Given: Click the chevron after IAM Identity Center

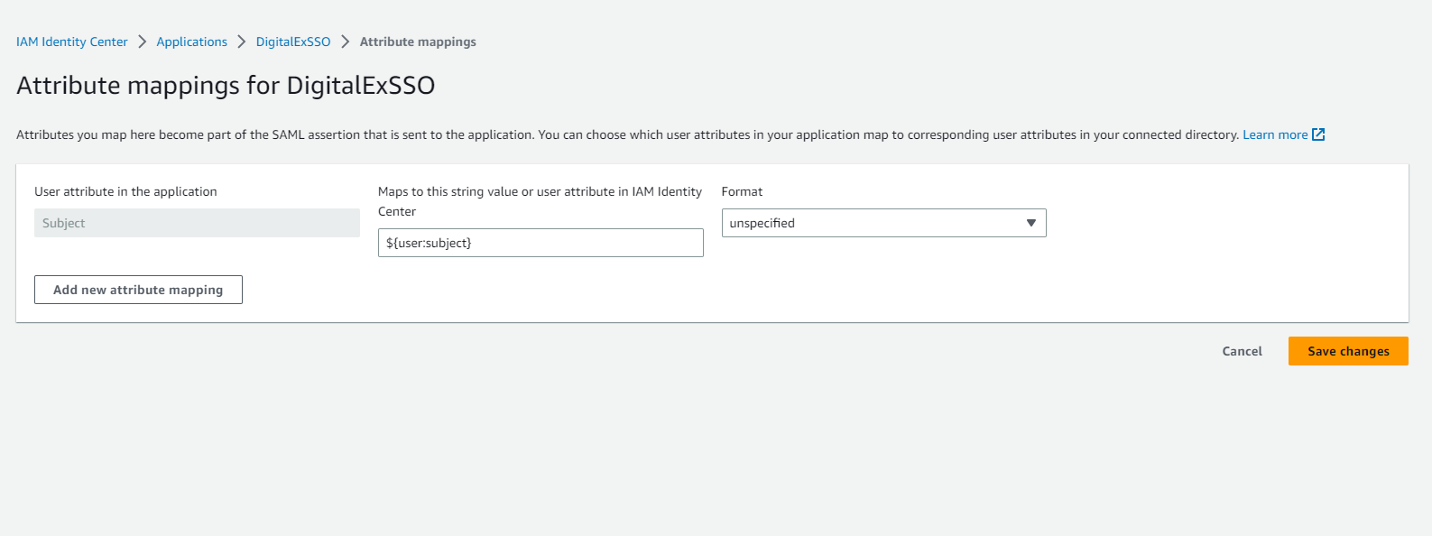Looking at the screenshot, I should click(x=142, y=42).
